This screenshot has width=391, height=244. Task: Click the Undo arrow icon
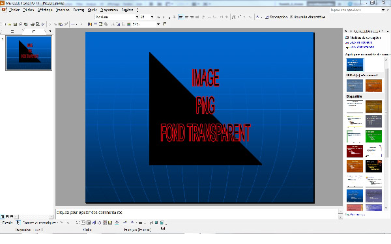coord(74,24)
